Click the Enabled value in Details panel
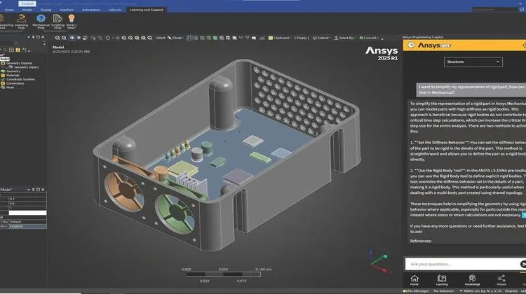Image resolution: width=526 pixels, height=294 pixels. 27,226
